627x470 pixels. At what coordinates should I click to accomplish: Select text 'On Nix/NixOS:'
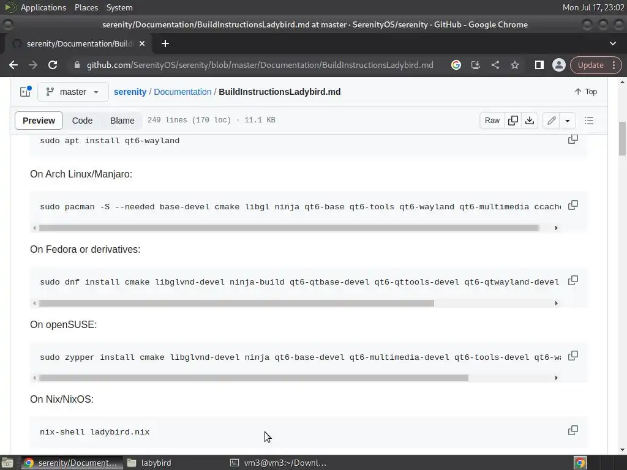[62, 399]
